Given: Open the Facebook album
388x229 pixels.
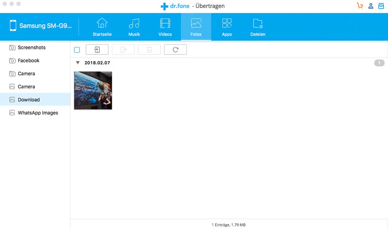Looking at the screenshot, I should click(x=28, y=60).
